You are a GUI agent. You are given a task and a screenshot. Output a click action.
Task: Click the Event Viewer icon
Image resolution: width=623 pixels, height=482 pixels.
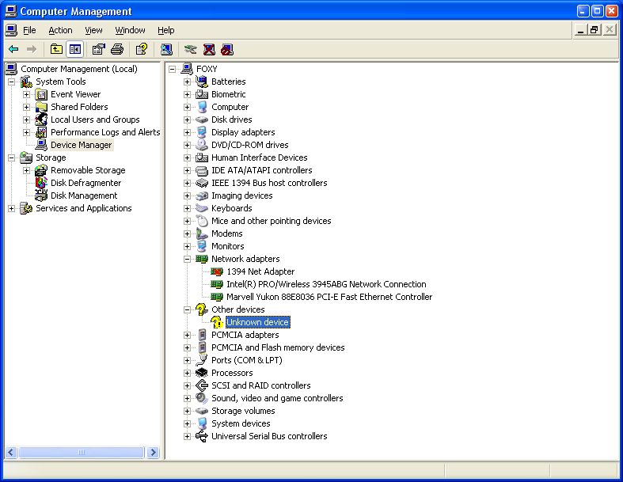41,94
